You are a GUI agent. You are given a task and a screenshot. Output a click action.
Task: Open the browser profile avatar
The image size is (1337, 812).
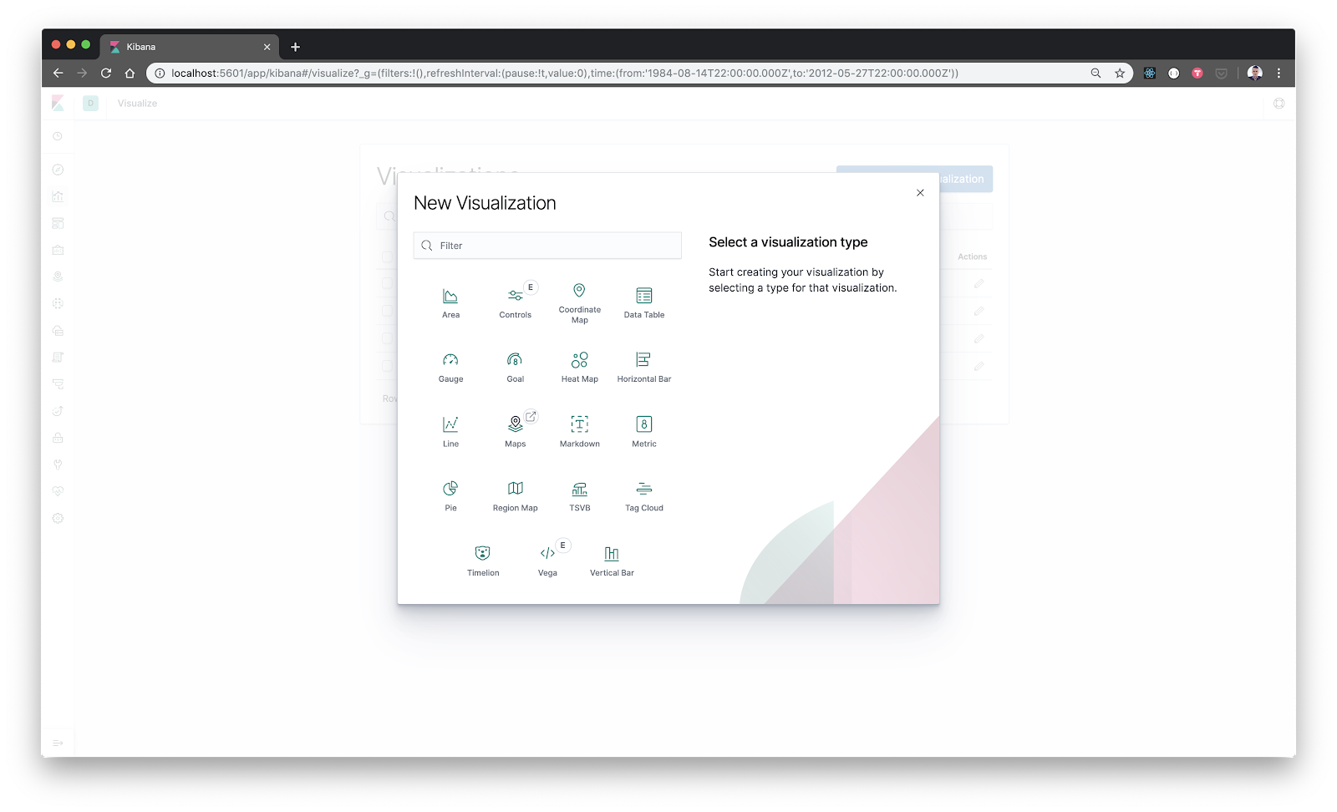(1254, 73)
